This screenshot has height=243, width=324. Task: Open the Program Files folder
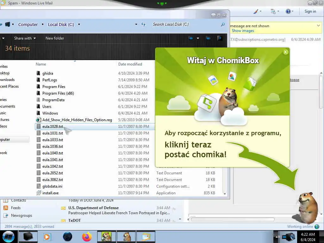coord(54,87)
